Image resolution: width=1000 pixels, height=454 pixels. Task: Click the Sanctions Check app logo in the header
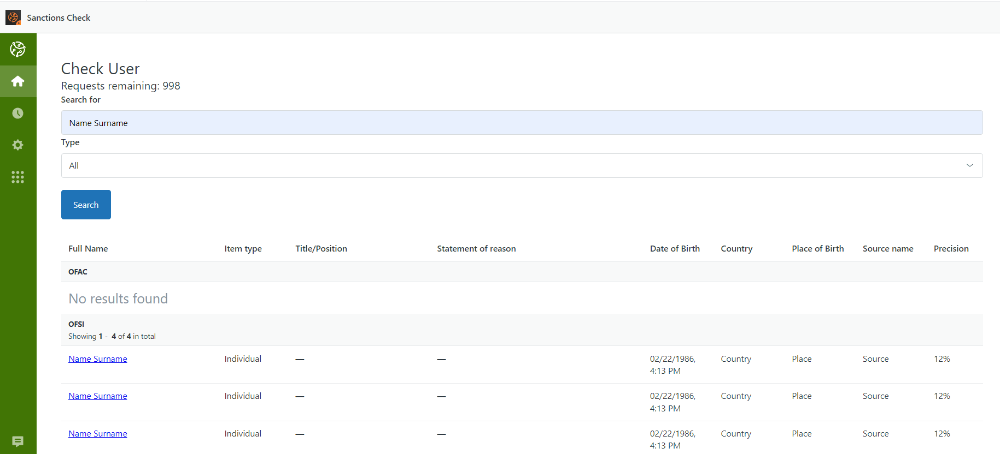(x=13, y=17)
